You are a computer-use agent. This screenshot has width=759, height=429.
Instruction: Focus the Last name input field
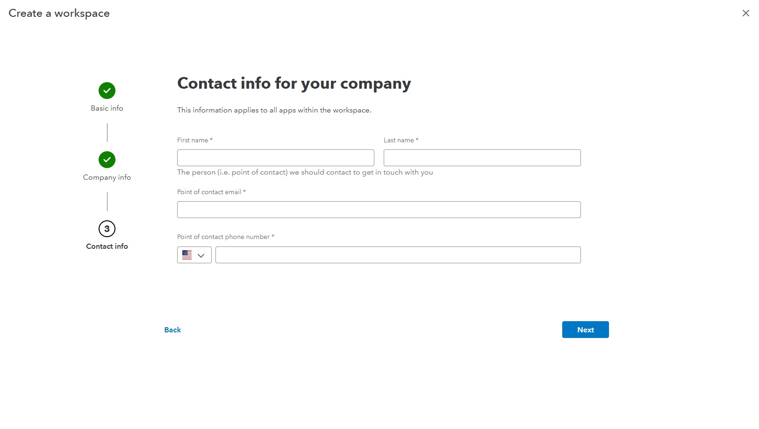tap(482, 158)
